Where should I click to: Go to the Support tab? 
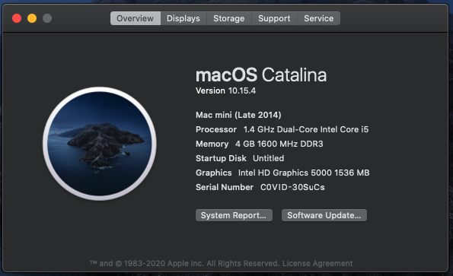274,18
